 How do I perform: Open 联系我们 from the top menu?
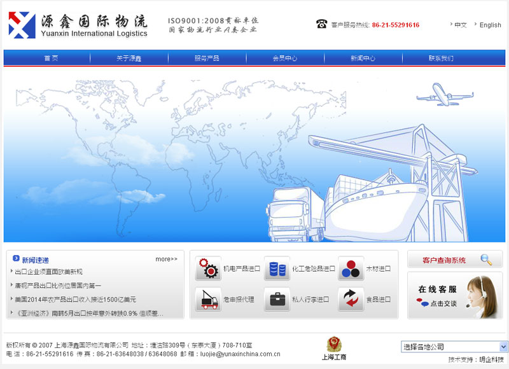(439, 57)
